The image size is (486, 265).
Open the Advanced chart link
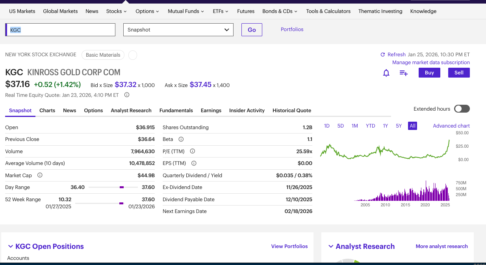(451, 126)
